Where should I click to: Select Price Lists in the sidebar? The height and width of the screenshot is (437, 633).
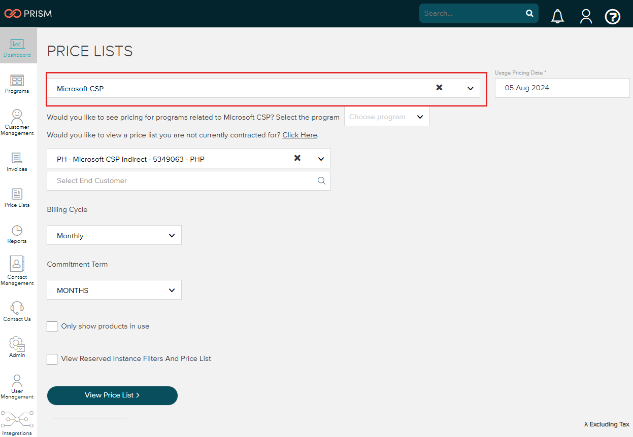click(x=17, y=198)
